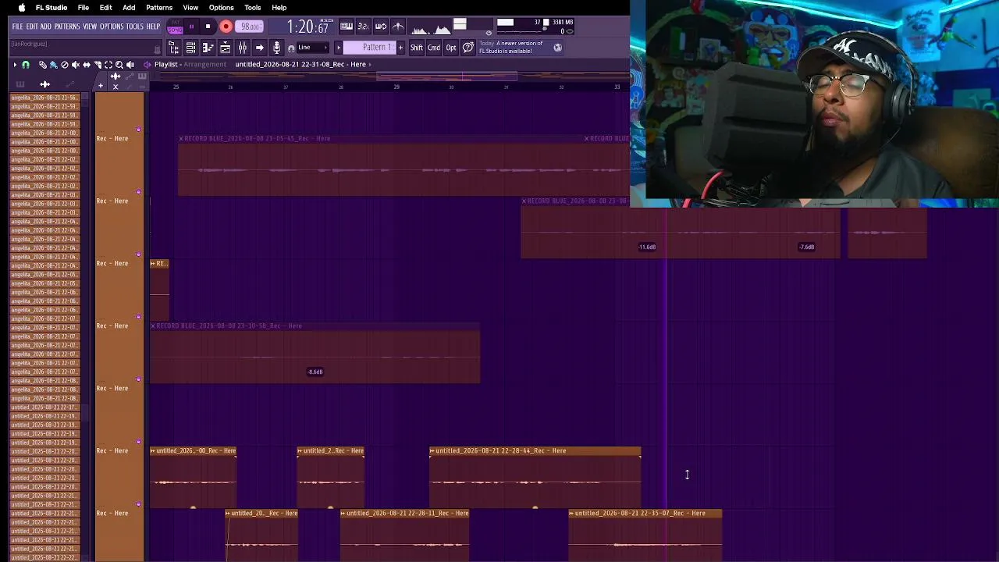Open the Apple menu

click(x=22, y=8)
